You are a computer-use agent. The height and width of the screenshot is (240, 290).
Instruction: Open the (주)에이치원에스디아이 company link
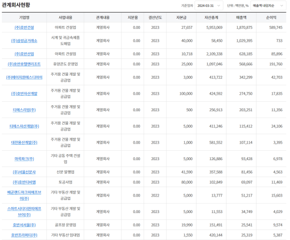pos(24,77)
